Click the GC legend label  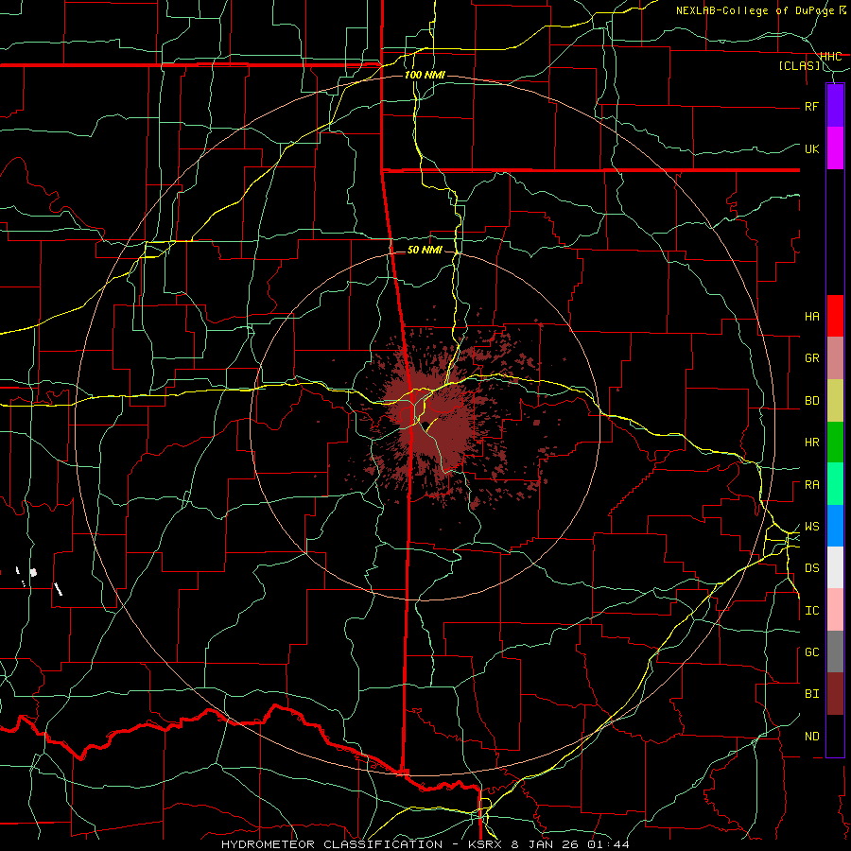tap(811, 652)
